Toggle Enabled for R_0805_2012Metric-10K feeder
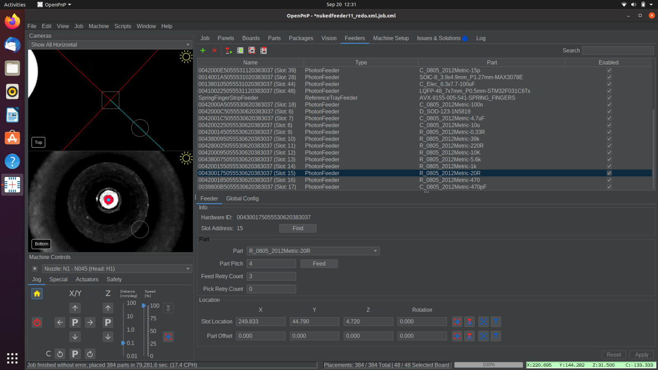 609,153
